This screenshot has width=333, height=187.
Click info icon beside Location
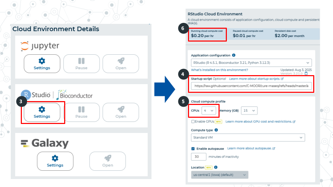(216, 167)
